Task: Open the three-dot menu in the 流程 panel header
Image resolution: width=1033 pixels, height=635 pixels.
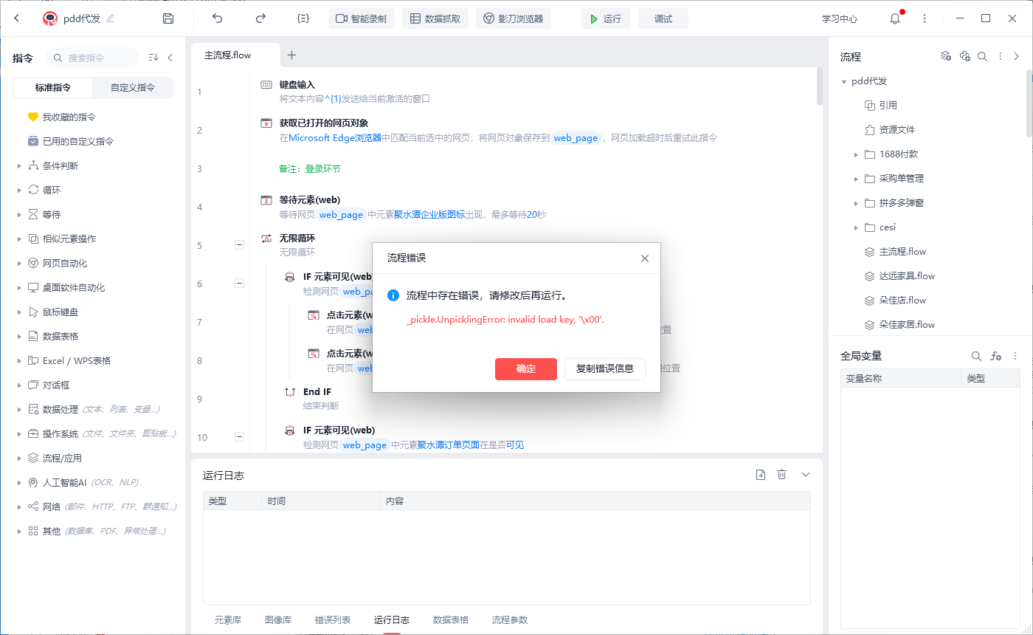Action: click(x=1001, y=56)
